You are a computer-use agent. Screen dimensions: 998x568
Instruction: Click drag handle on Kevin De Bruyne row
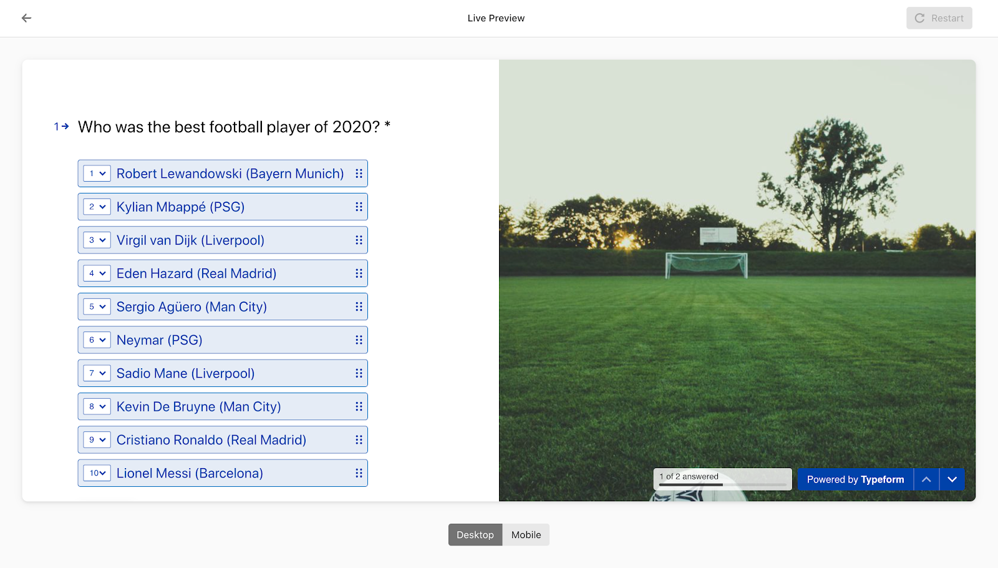click(x=359, y=406)
